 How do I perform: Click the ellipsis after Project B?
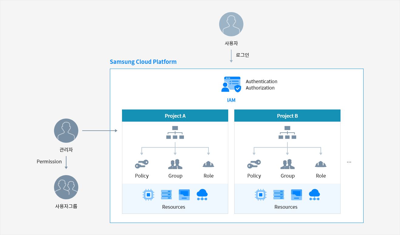[x=349, y=162]
